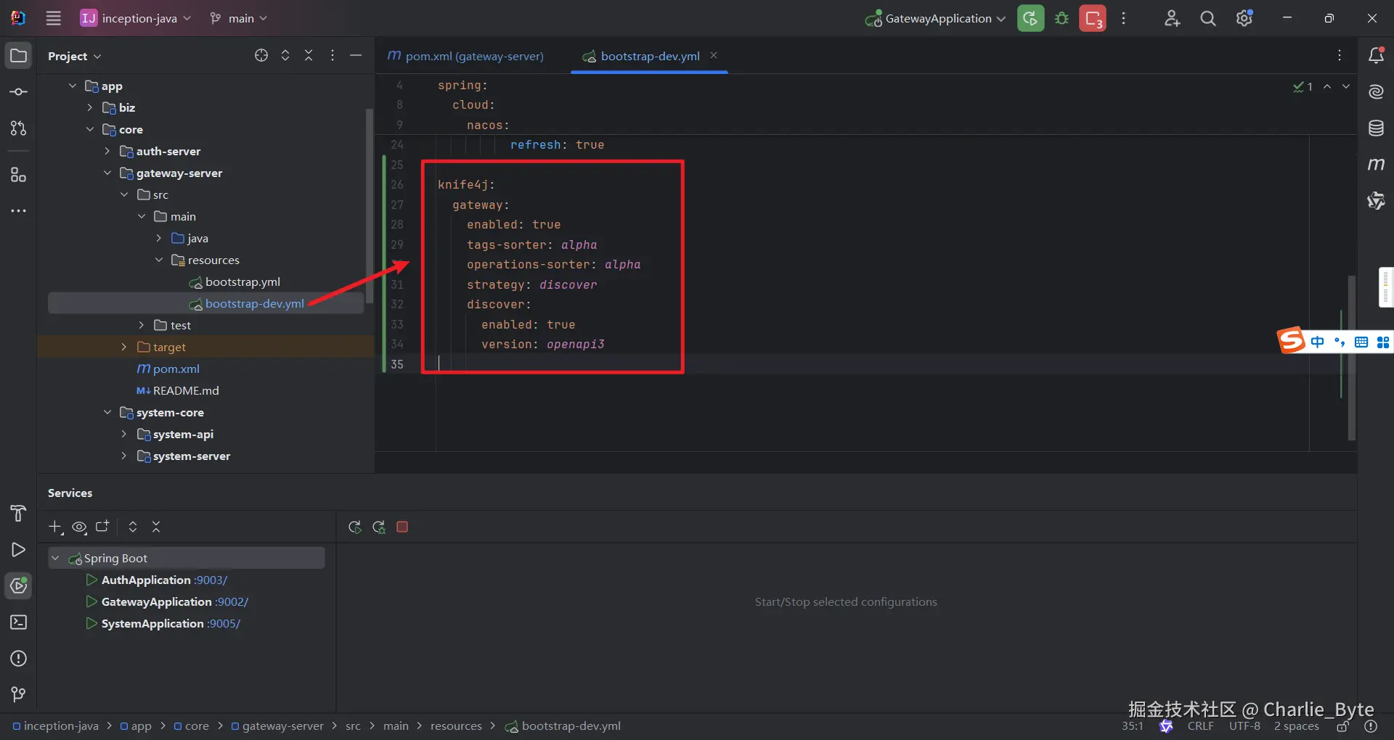Open the Database tool window icon
The width and height of the screenshot is (1394, 740).
click(x=1376, y=128)
